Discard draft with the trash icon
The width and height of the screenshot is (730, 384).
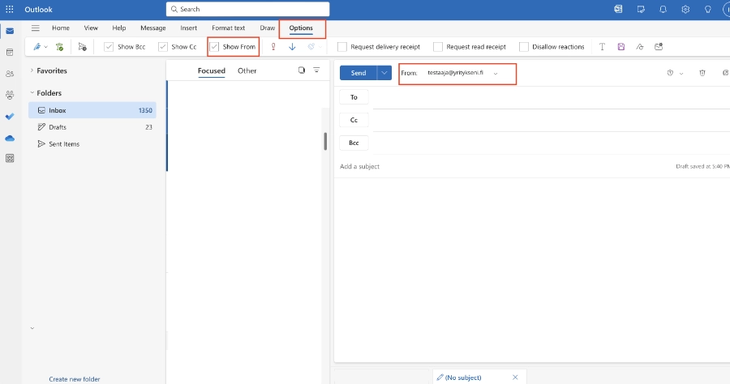(702, 73)
